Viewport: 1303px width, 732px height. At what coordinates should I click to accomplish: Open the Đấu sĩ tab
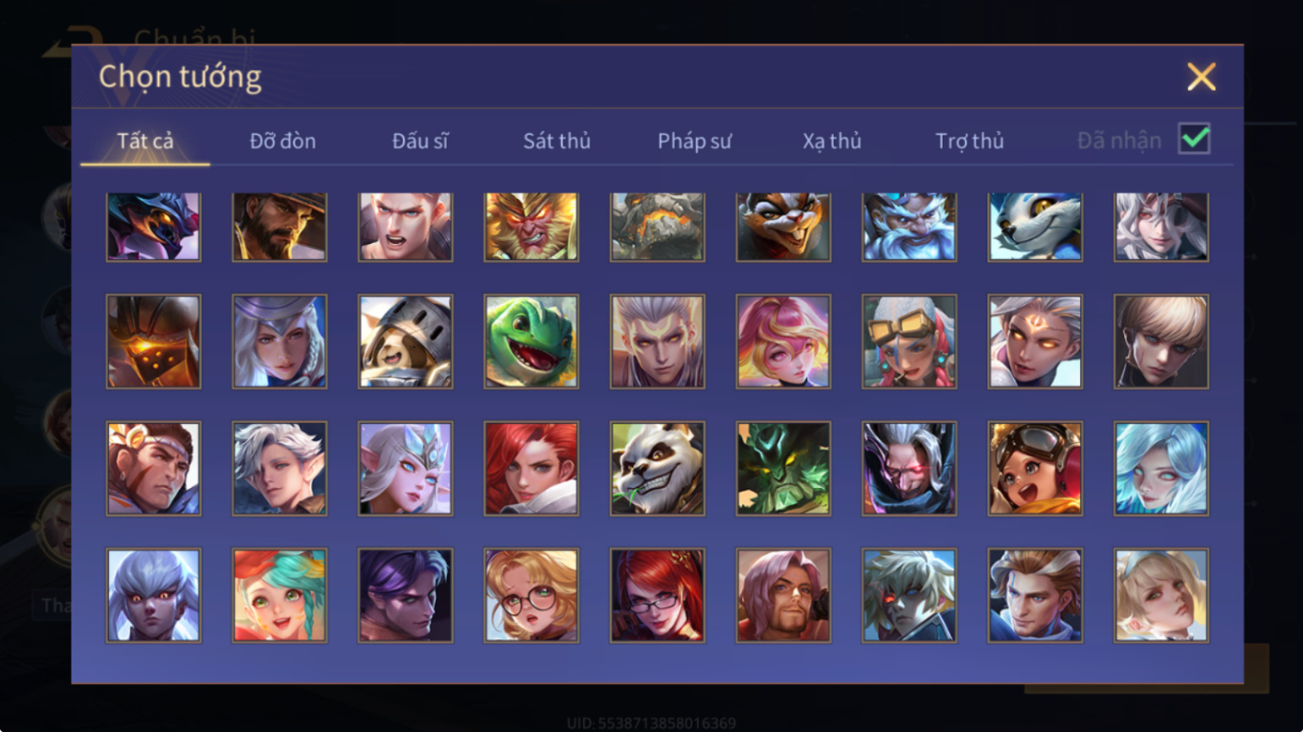click(420, 141)
